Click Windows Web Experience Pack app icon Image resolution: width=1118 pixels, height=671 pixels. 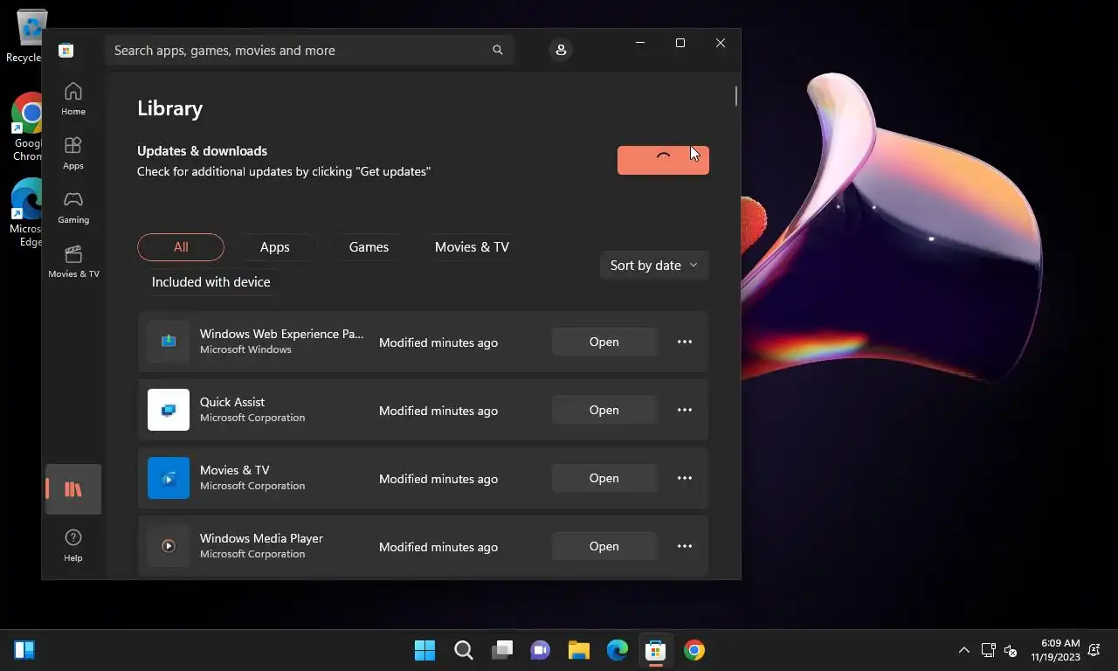[x=169, y=342]
